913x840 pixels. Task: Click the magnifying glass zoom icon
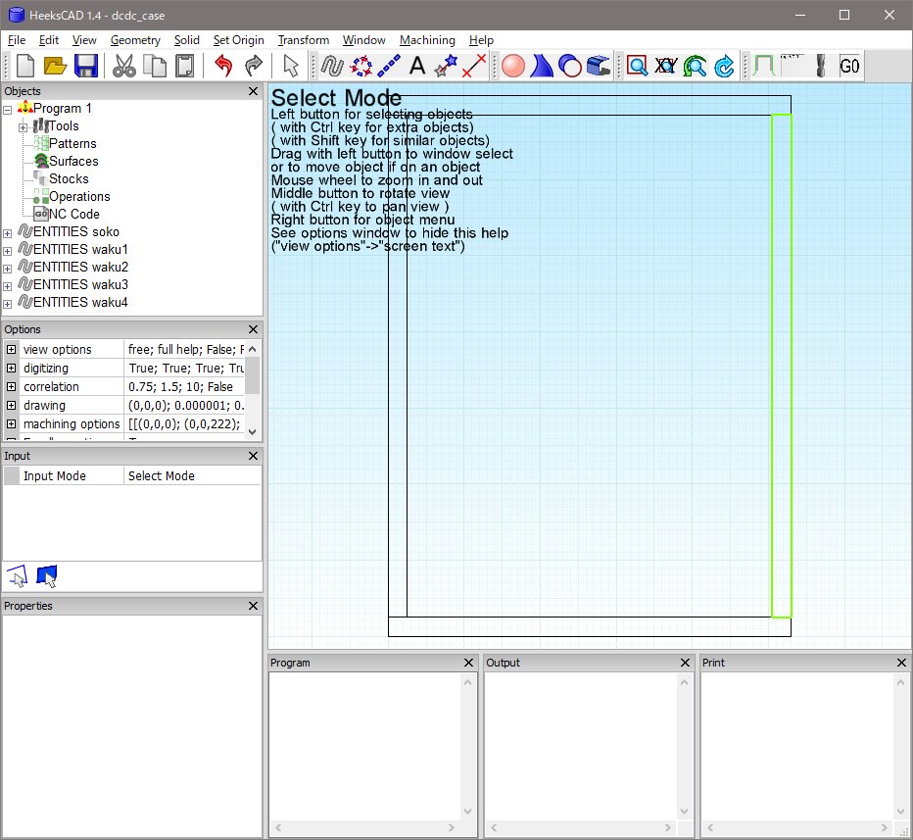click(x=638, y=66)
